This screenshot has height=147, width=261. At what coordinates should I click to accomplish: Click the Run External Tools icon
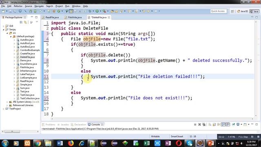pos(104,11)
